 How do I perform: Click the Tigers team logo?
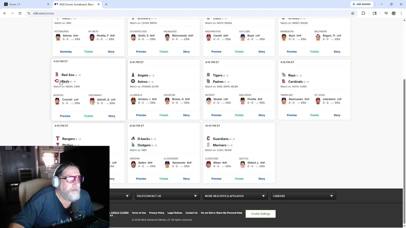tap(208, 75)
